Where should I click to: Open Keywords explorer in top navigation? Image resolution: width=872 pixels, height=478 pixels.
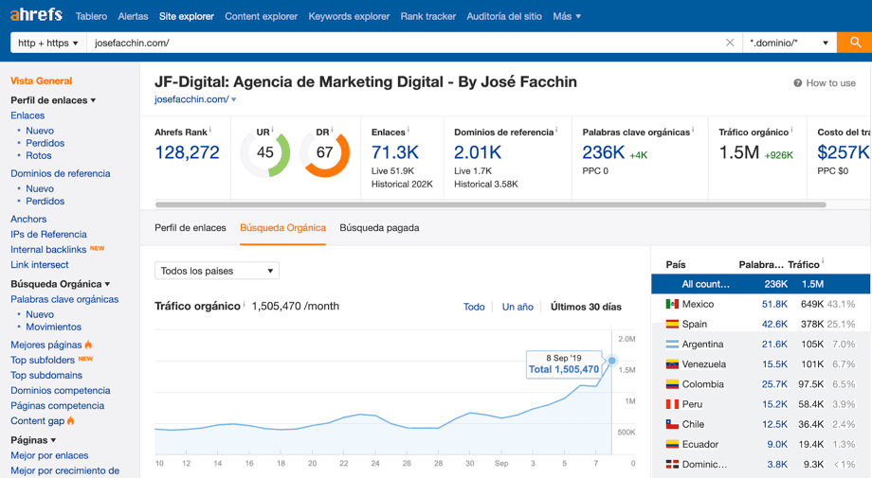click(x=349, y=17)
